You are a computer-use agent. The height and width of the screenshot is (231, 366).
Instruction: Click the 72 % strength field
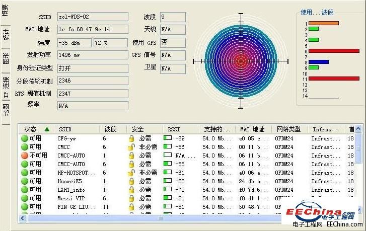(111, 43)
